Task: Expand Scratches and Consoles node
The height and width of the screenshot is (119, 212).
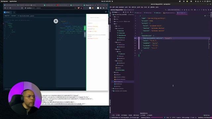Action: click(112, 91)
